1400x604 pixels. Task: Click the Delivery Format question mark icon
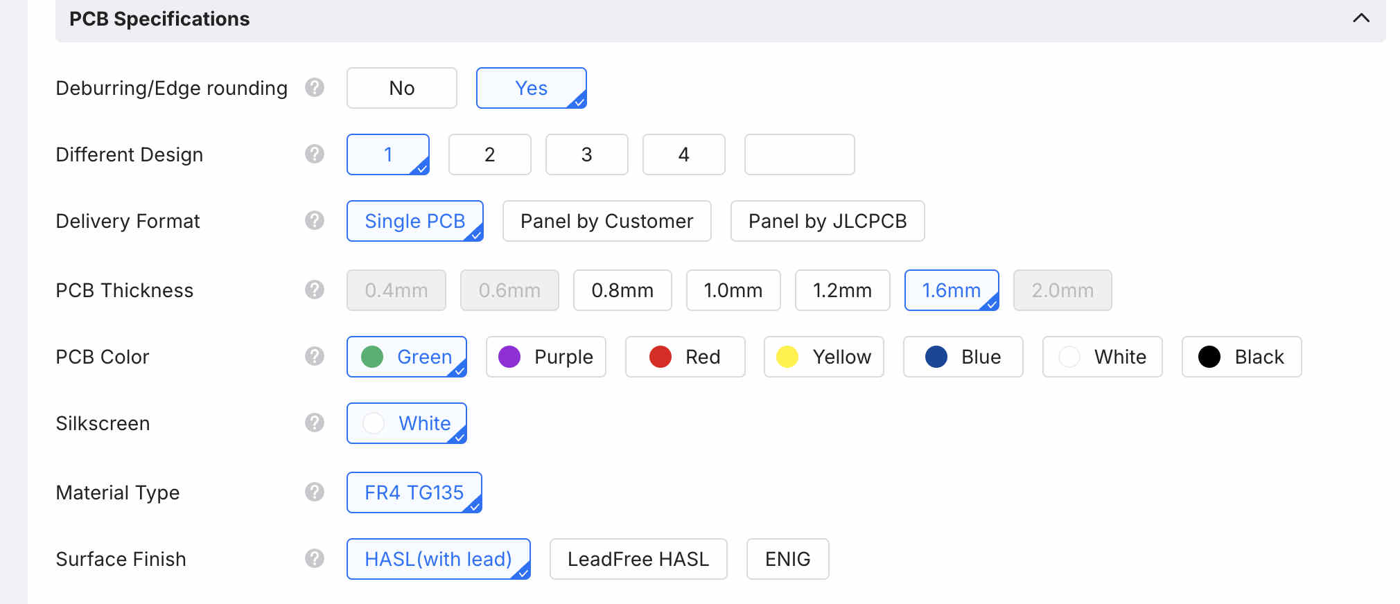[x=315, y=221]
